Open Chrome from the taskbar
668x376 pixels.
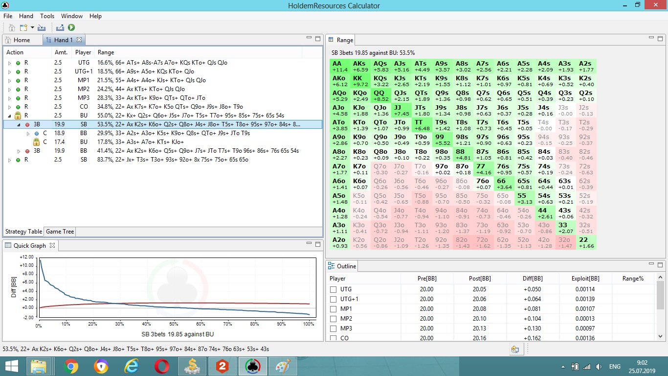pyautogui.click(x=70, y=366)
